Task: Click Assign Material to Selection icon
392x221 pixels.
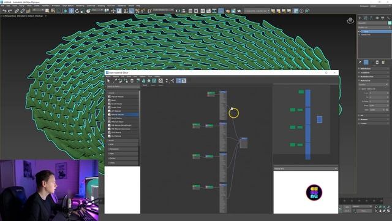Action: point(126,80)
